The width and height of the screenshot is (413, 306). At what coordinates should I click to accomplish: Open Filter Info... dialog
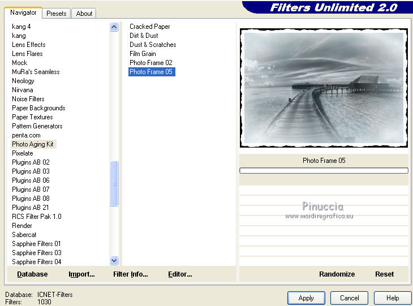coord(131,274)
